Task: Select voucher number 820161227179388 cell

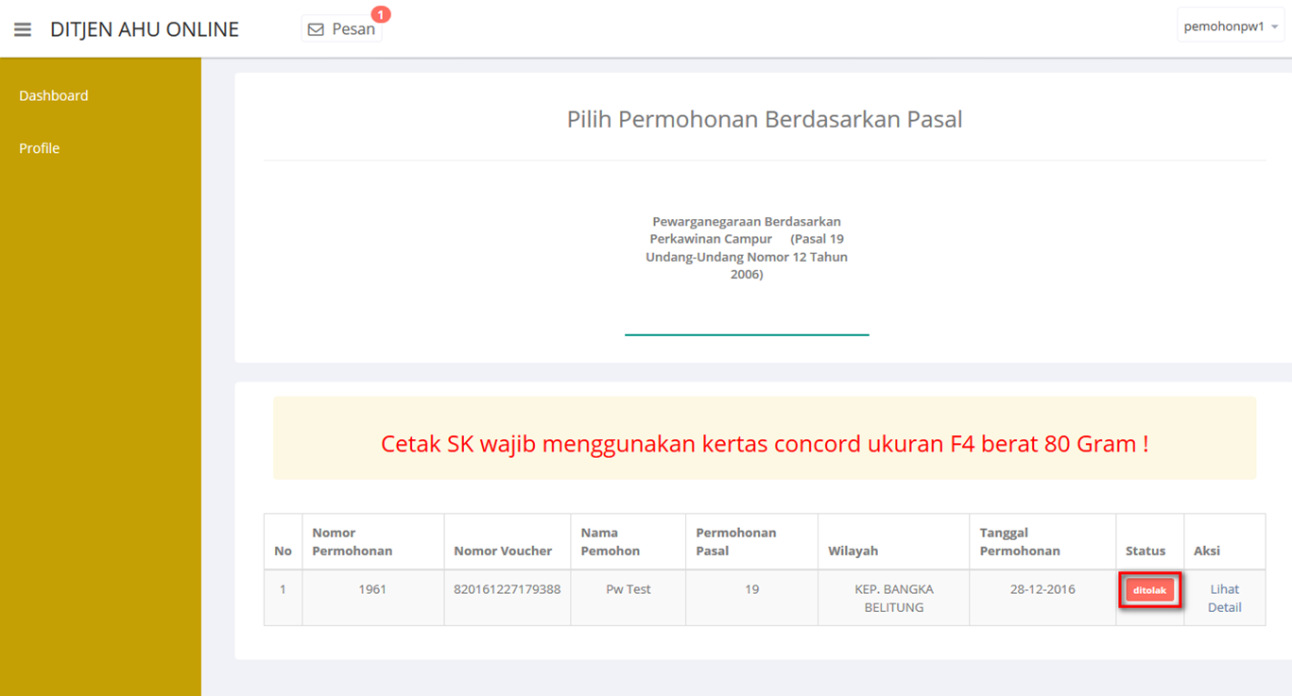Action: tap(507, 589)
